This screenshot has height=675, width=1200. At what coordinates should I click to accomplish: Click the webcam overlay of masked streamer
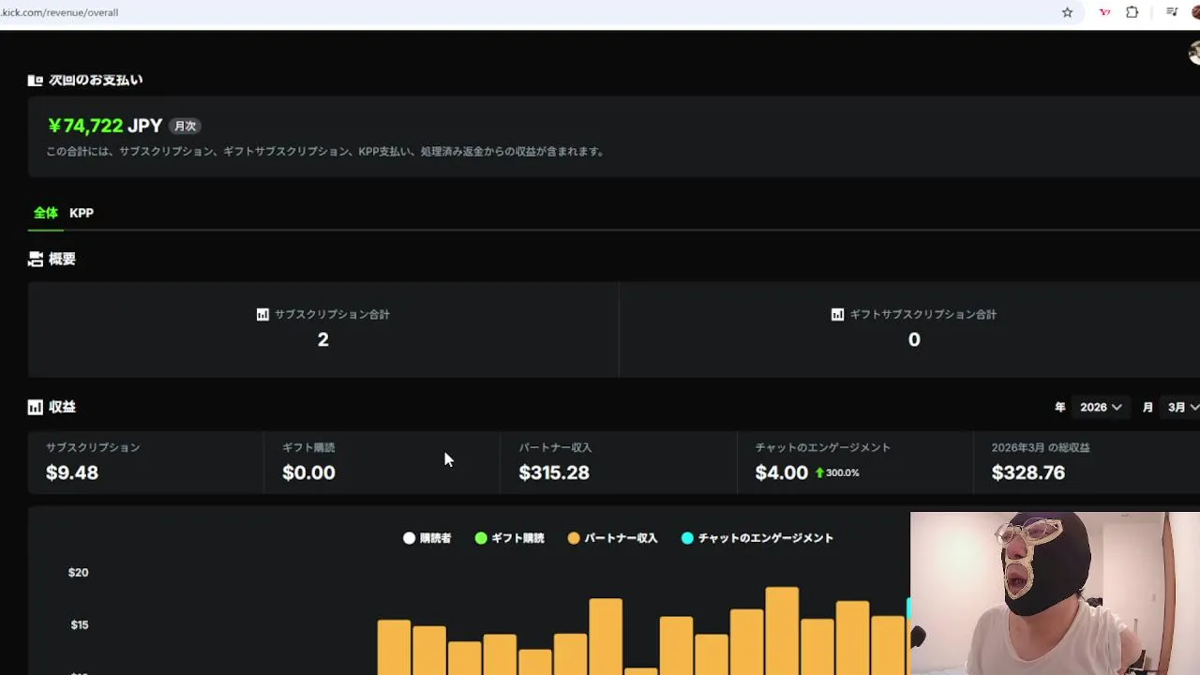coord(1055,593)
